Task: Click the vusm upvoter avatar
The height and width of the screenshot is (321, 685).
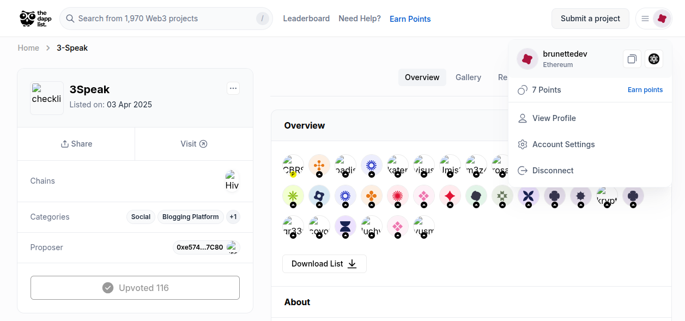Action: coord(424,226)
